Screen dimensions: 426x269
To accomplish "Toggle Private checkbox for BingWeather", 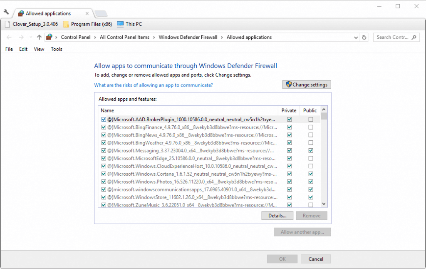I will pyautogui.click(x=290, y=142).
